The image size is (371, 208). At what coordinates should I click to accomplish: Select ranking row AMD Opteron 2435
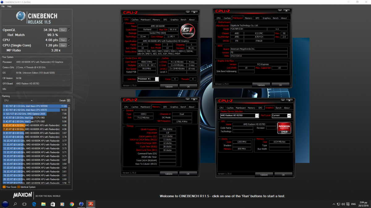coord(35,114)
